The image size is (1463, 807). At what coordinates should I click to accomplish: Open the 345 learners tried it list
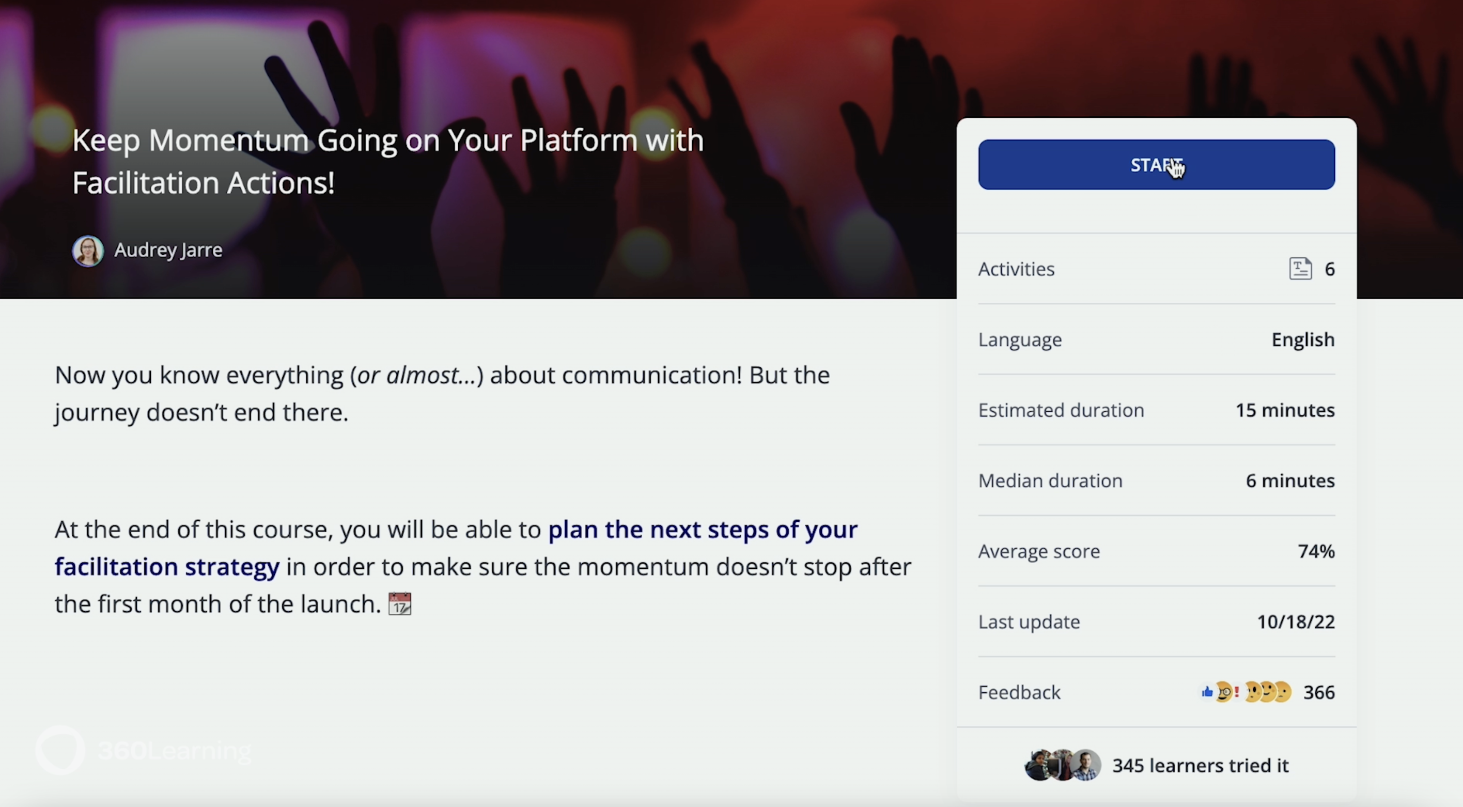pos(1200,766)
